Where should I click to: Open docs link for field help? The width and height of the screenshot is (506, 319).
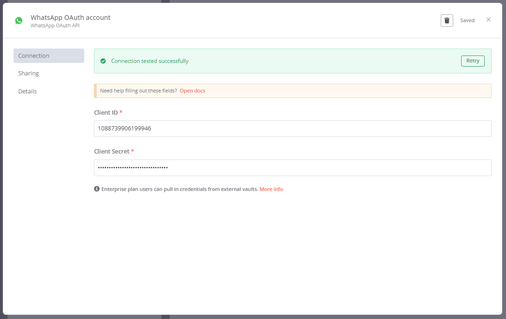click(192, 91)
